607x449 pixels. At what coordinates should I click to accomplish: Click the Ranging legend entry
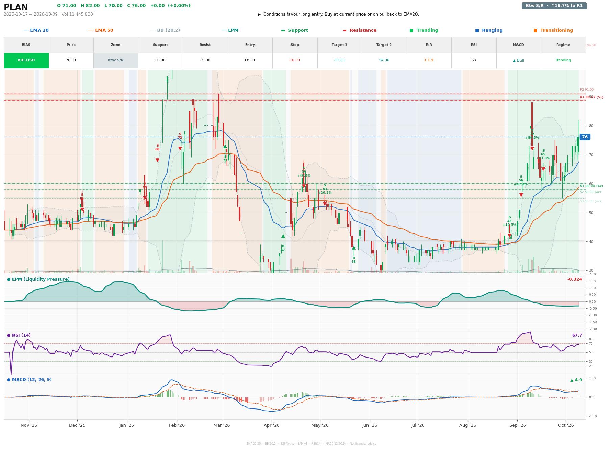[x=489, y=30]
